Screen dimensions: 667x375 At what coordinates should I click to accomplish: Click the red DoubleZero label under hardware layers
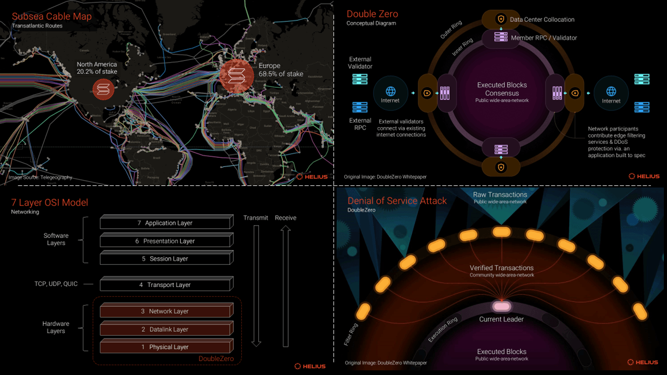216,359
